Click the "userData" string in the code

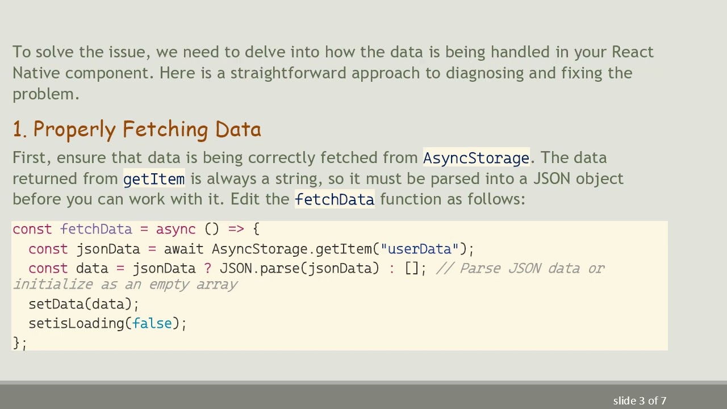(x=419, y=249)
